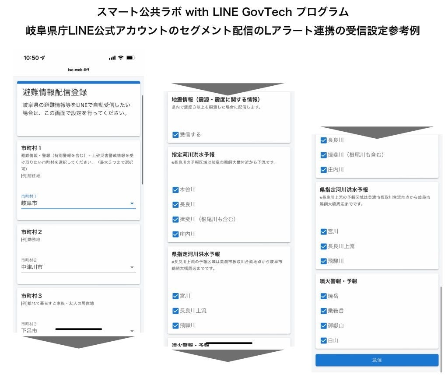
Task: Click the スマート公共ラボ with LINE GovTech プログラム title
Action: click(x=223, y=12)
